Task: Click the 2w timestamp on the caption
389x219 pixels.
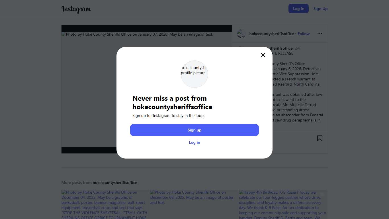Action: pyautogui.click(x=297, y=48)
